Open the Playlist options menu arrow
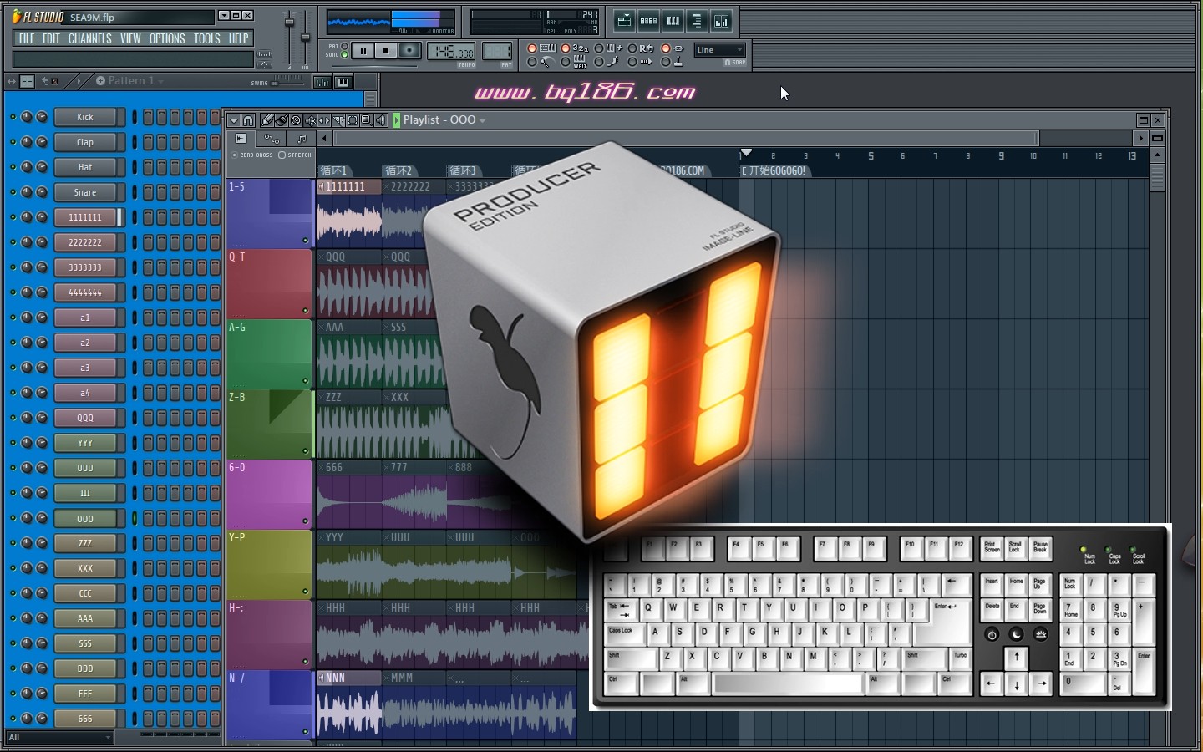Image resolution: width=1203 pixels, height=752 pixels. coord(234,120)
